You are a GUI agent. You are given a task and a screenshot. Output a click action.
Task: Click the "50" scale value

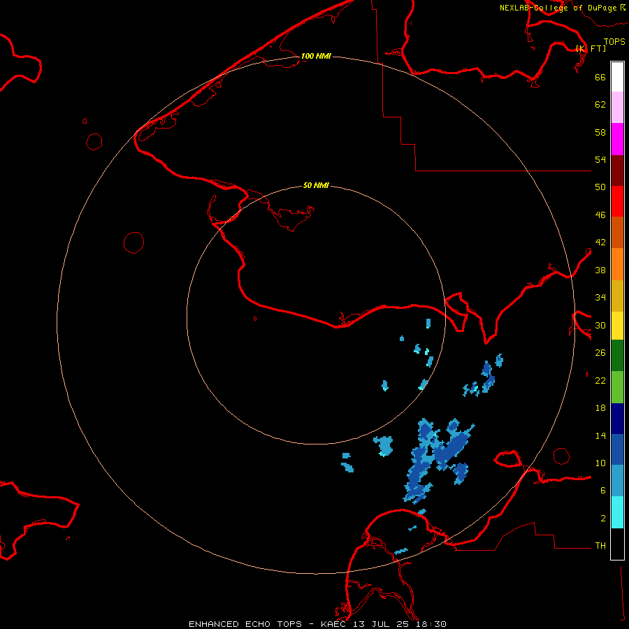(600, 187)
